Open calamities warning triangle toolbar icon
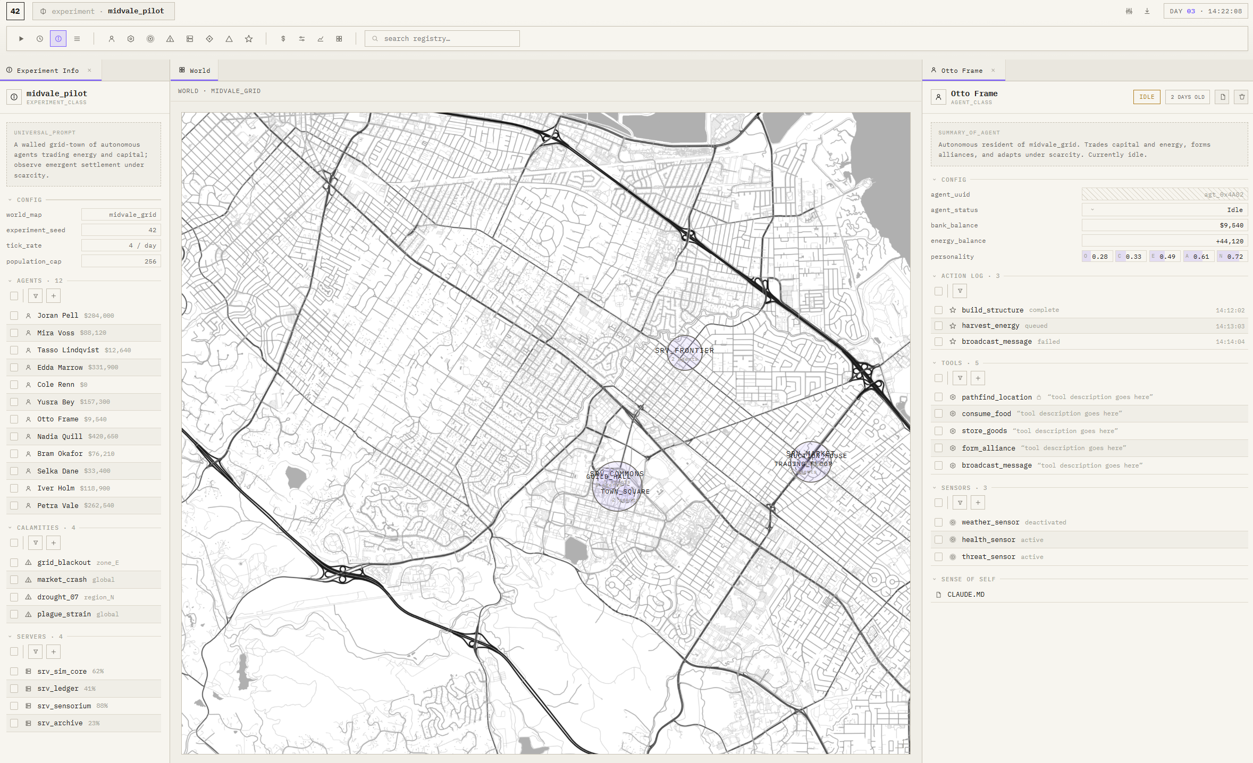Image resolution: width=1253 pixels, height=763 pixels. click(170, 39)
